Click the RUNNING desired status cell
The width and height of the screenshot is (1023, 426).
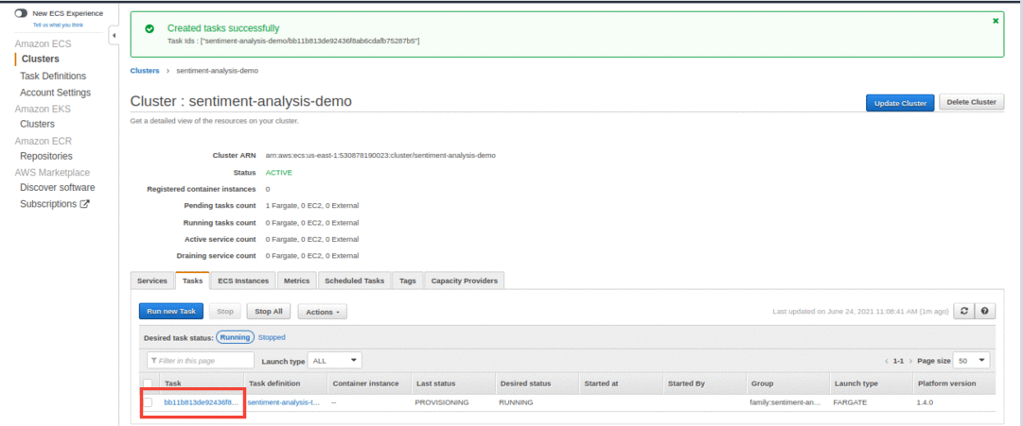pos(516,402)
